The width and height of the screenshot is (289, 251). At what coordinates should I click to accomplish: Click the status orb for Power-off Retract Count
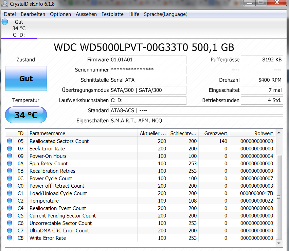pyautogui.click(x=10, y=186)
